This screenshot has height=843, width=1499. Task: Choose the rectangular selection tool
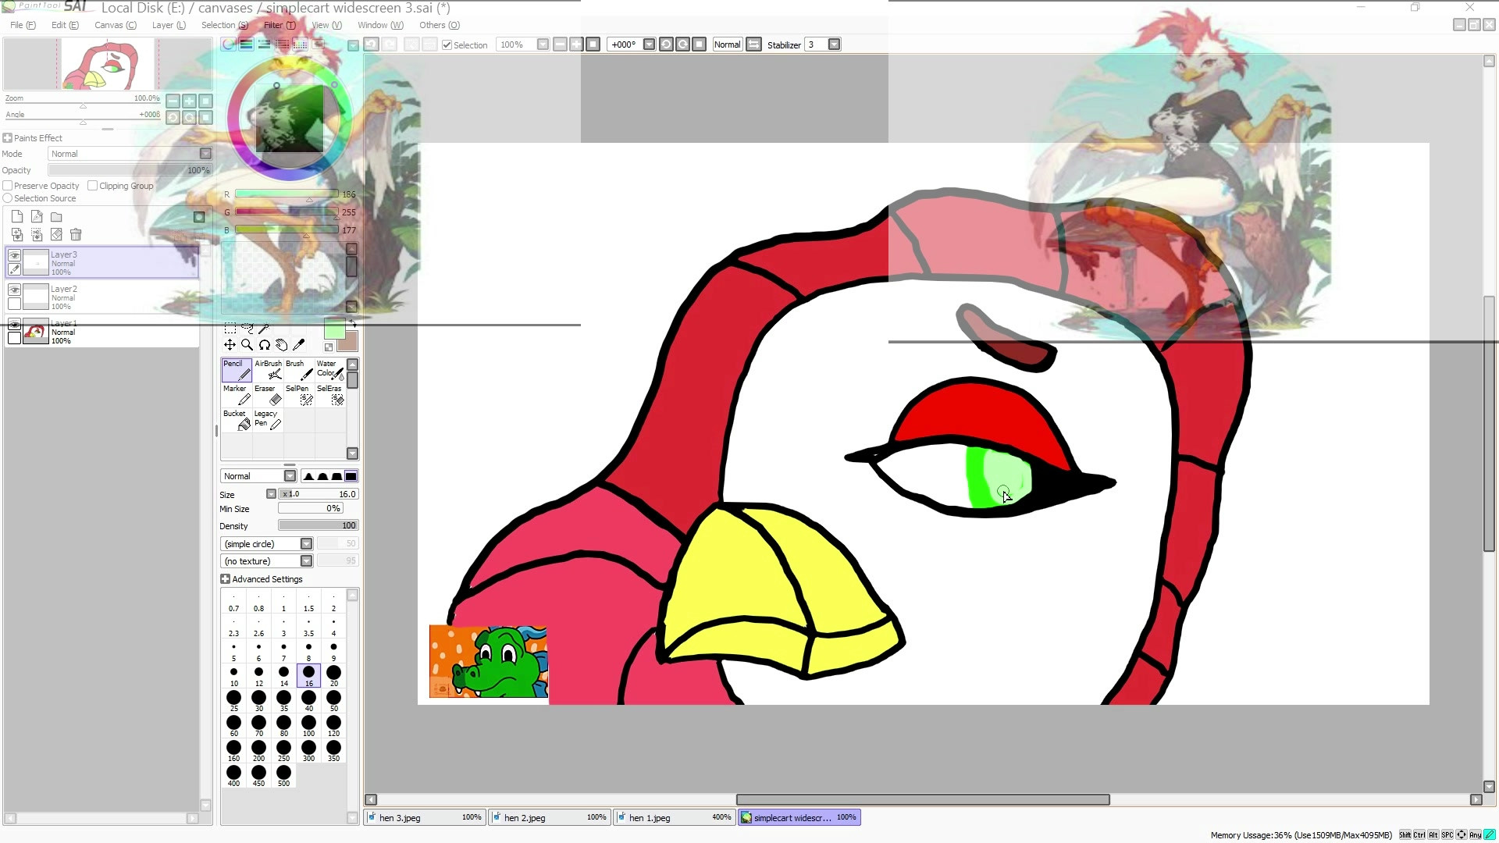tap(230, 328)
